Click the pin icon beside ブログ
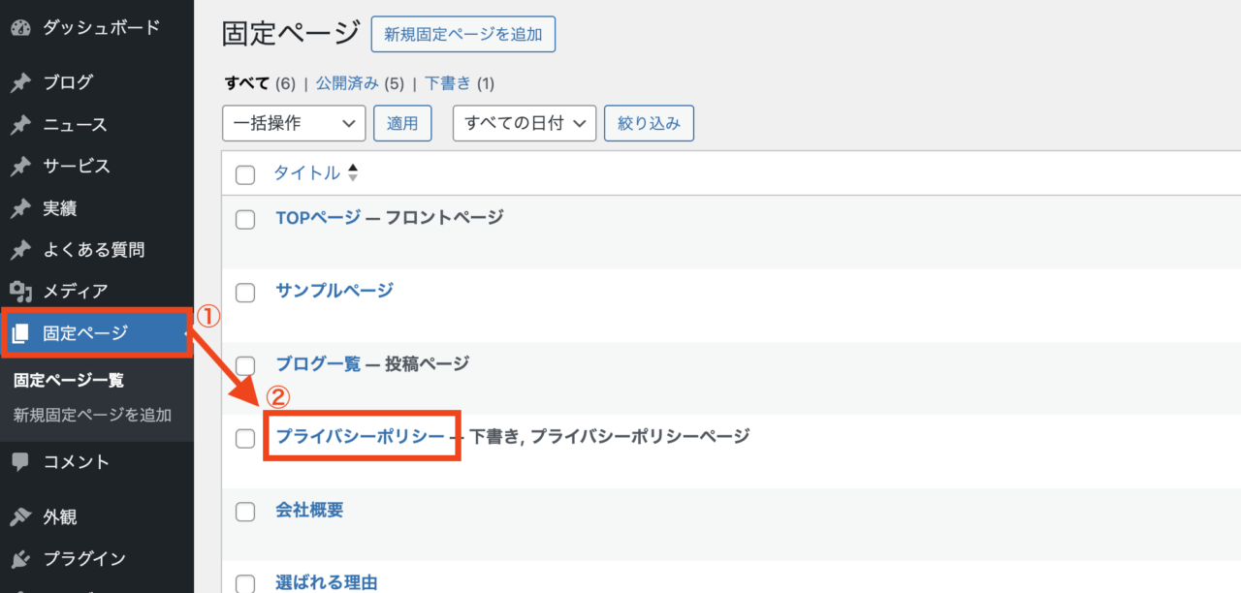1241x593 pixels. (20, 82)
